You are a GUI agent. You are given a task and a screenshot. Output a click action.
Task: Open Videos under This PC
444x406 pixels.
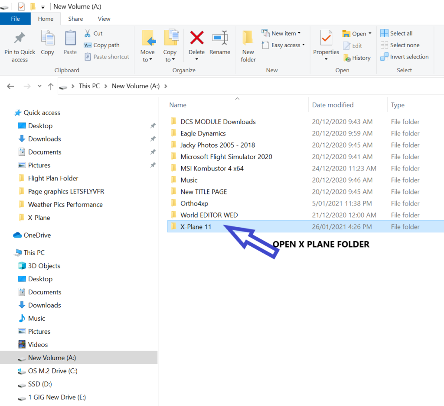(33, 345)
